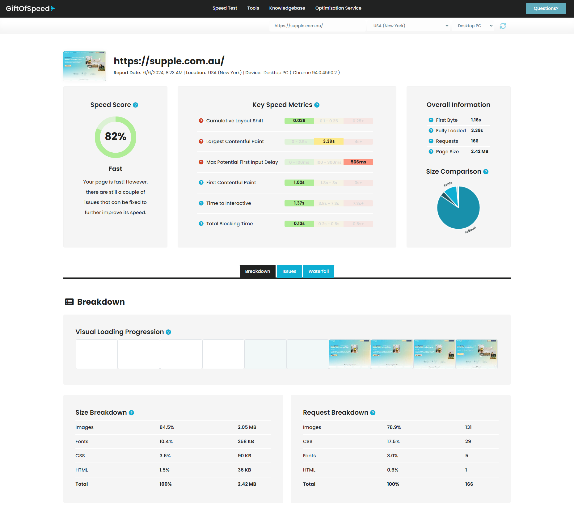Click the 1.37s Time to Interactive value
This screenshot has height=508, width=574.
tap(299, 203)
